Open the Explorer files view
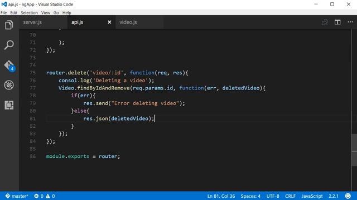This screenshot has height=200, width=357. 9,25
